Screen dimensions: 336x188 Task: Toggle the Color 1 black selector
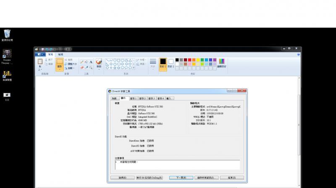pyautogui.click(x=163, y=64)
